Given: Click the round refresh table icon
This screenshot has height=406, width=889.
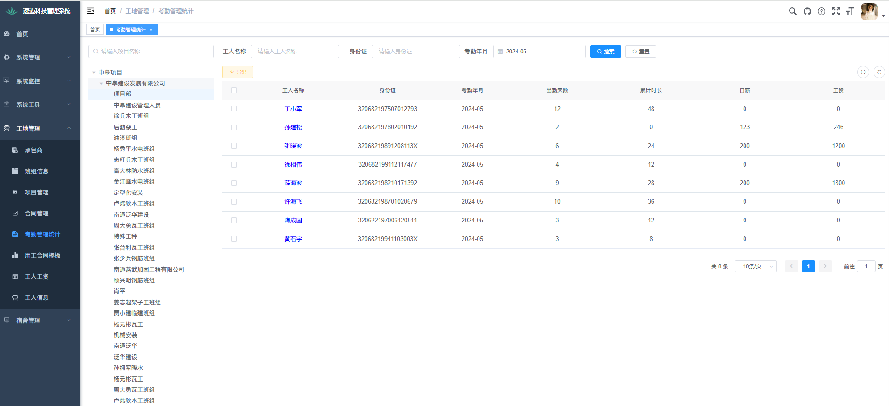Looking at the screenshot, I should point(879,72).
